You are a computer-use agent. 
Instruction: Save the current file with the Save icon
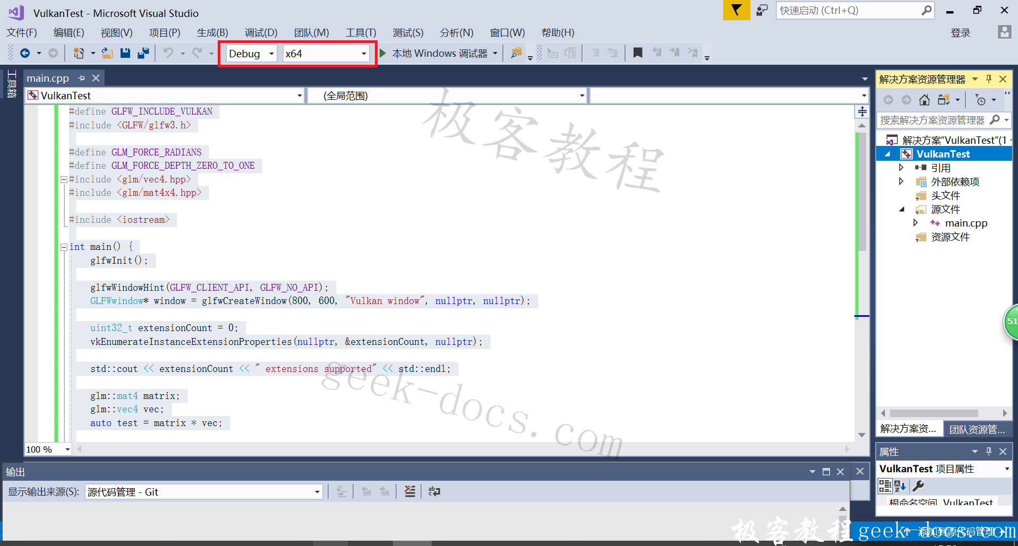[125, 53]
